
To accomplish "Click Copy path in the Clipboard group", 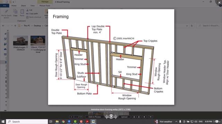I will [x=32, y=14].
